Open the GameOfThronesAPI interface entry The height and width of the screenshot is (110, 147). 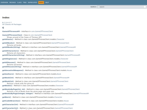tap(11, 32)
